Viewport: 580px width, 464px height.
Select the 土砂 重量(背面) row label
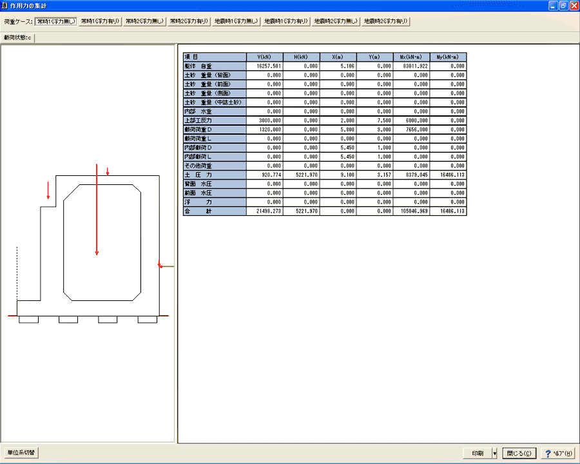click(215, 75)
